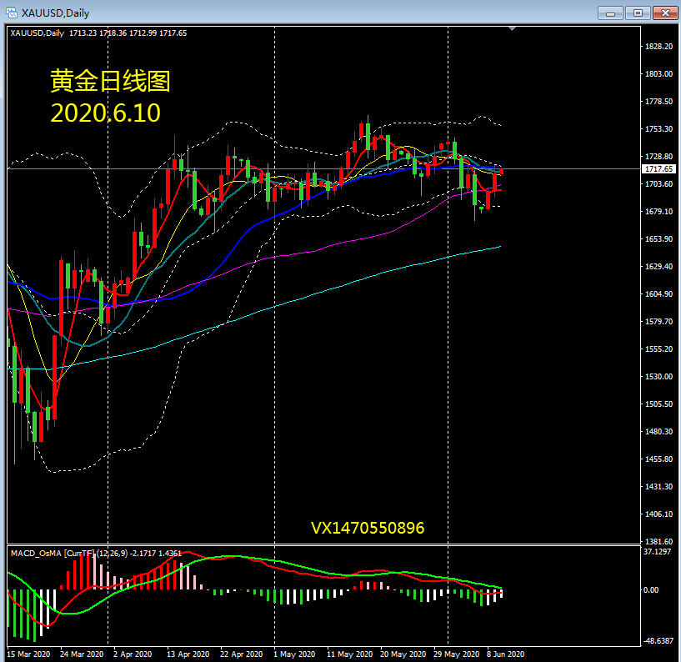Click the 1 May 2020 date on time axis
This screenshot has height=662, width=681.
pyautogui.click(x=294, y=654)
